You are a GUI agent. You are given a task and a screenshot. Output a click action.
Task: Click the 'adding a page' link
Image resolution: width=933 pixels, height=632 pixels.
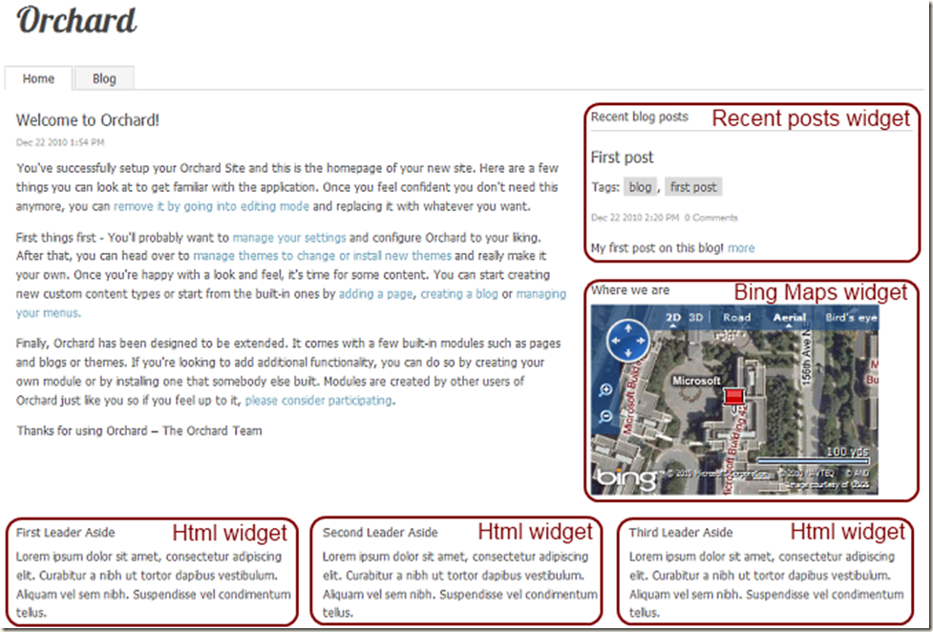click(375, 294)
